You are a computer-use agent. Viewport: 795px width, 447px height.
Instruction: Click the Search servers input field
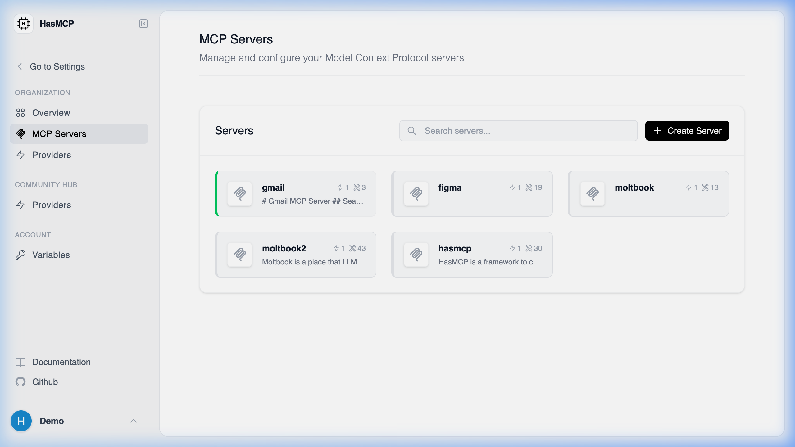pyautogui.click(x=518, y=131)
